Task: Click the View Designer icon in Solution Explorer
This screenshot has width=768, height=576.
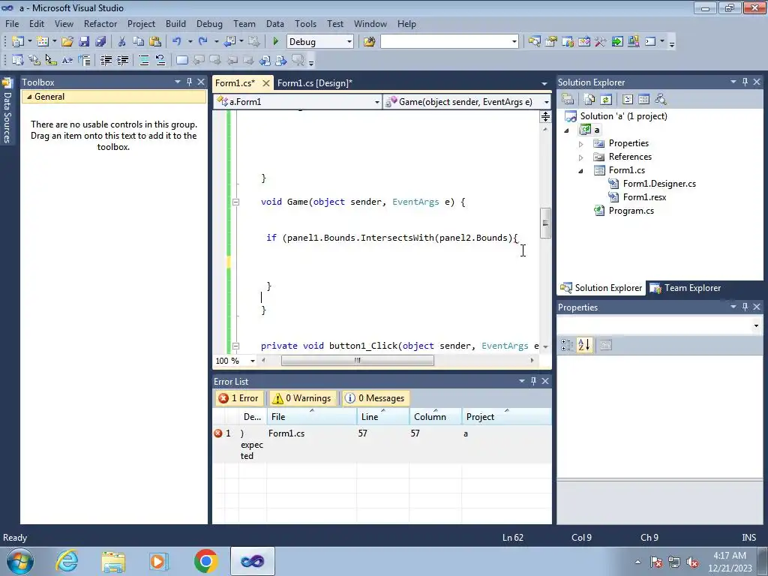Action: [x=643, y=100]
